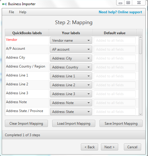The width and height of the screenshot is (148, 156).
Task: Cancel the import wizard
Action: [x=133, y=147]
